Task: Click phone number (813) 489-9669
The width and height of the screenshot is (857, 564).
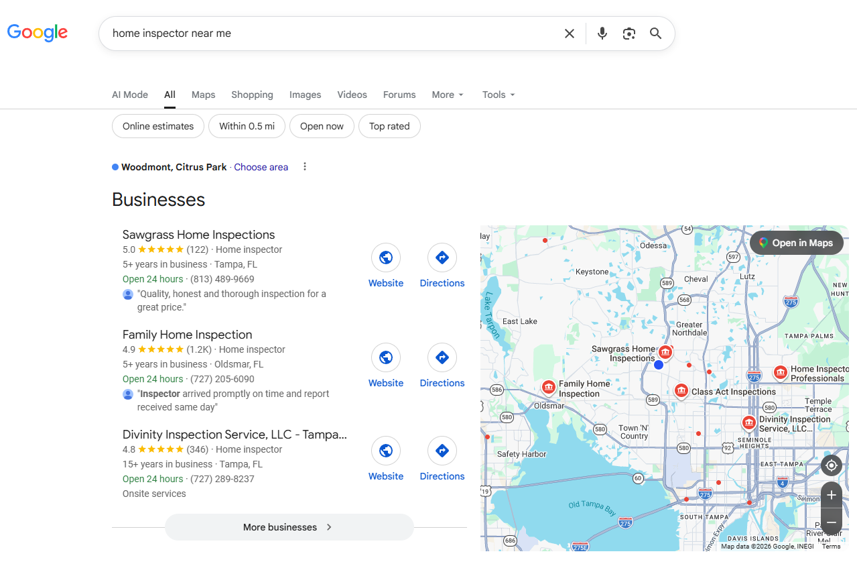Action: (222, 279)
